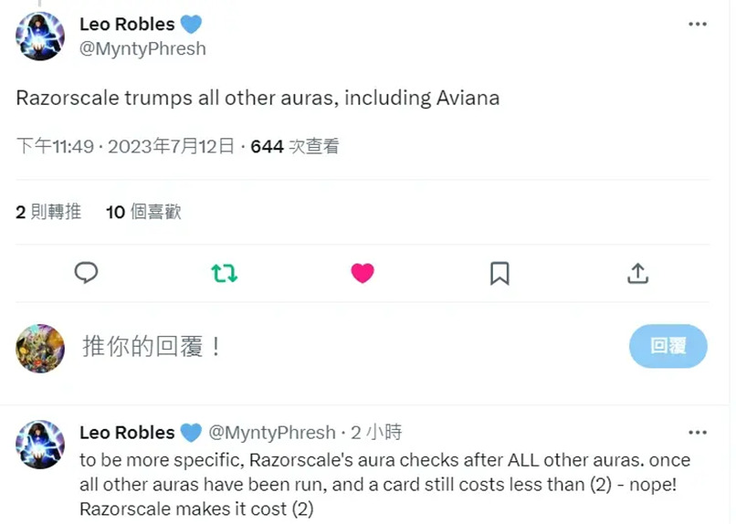This screenshot has width=736, height=524.
Task: Click Leo Robles' avatar on main tweet
Action: [x=40, y=37]
